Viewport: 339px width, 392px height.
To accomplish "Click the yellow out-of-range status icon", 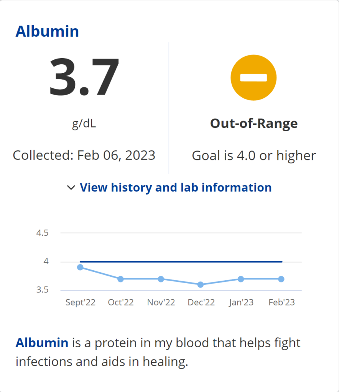I will [x=253, y=78].
